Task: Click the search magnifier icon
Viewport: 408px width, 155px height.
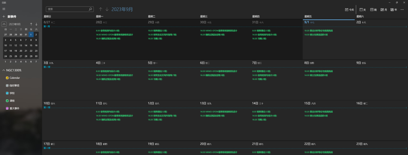Action: 90,9
